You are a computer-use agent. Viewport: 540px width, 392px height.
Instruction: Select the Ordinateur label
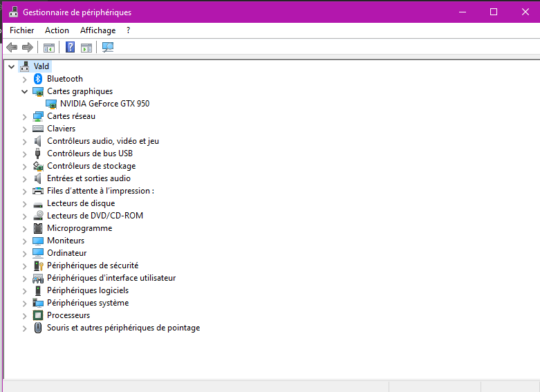point(67,253)
